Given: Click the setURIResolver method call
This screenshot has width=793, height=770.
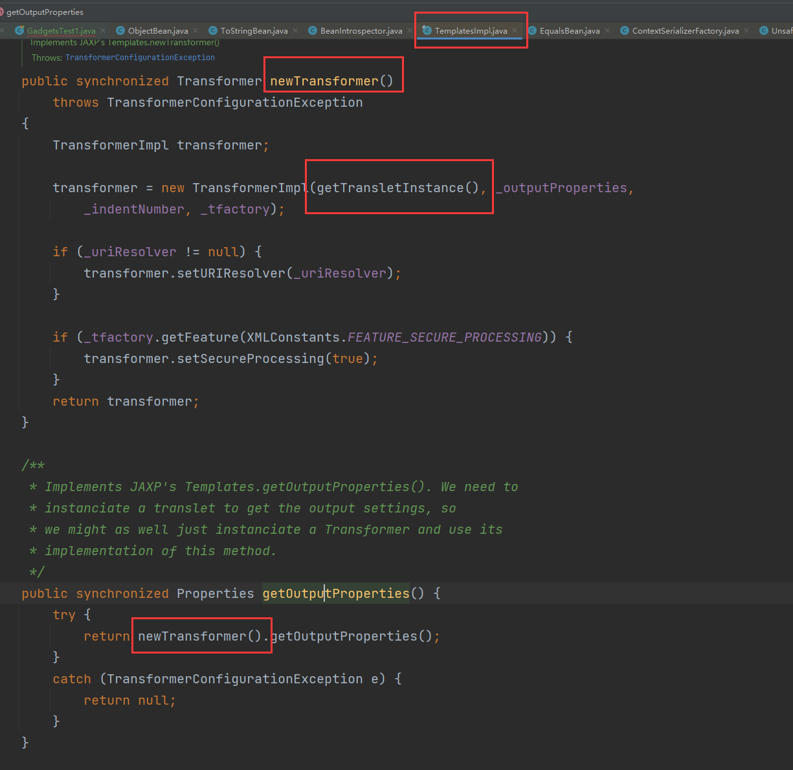Looking at the screenshot, I should pos(231,273).
